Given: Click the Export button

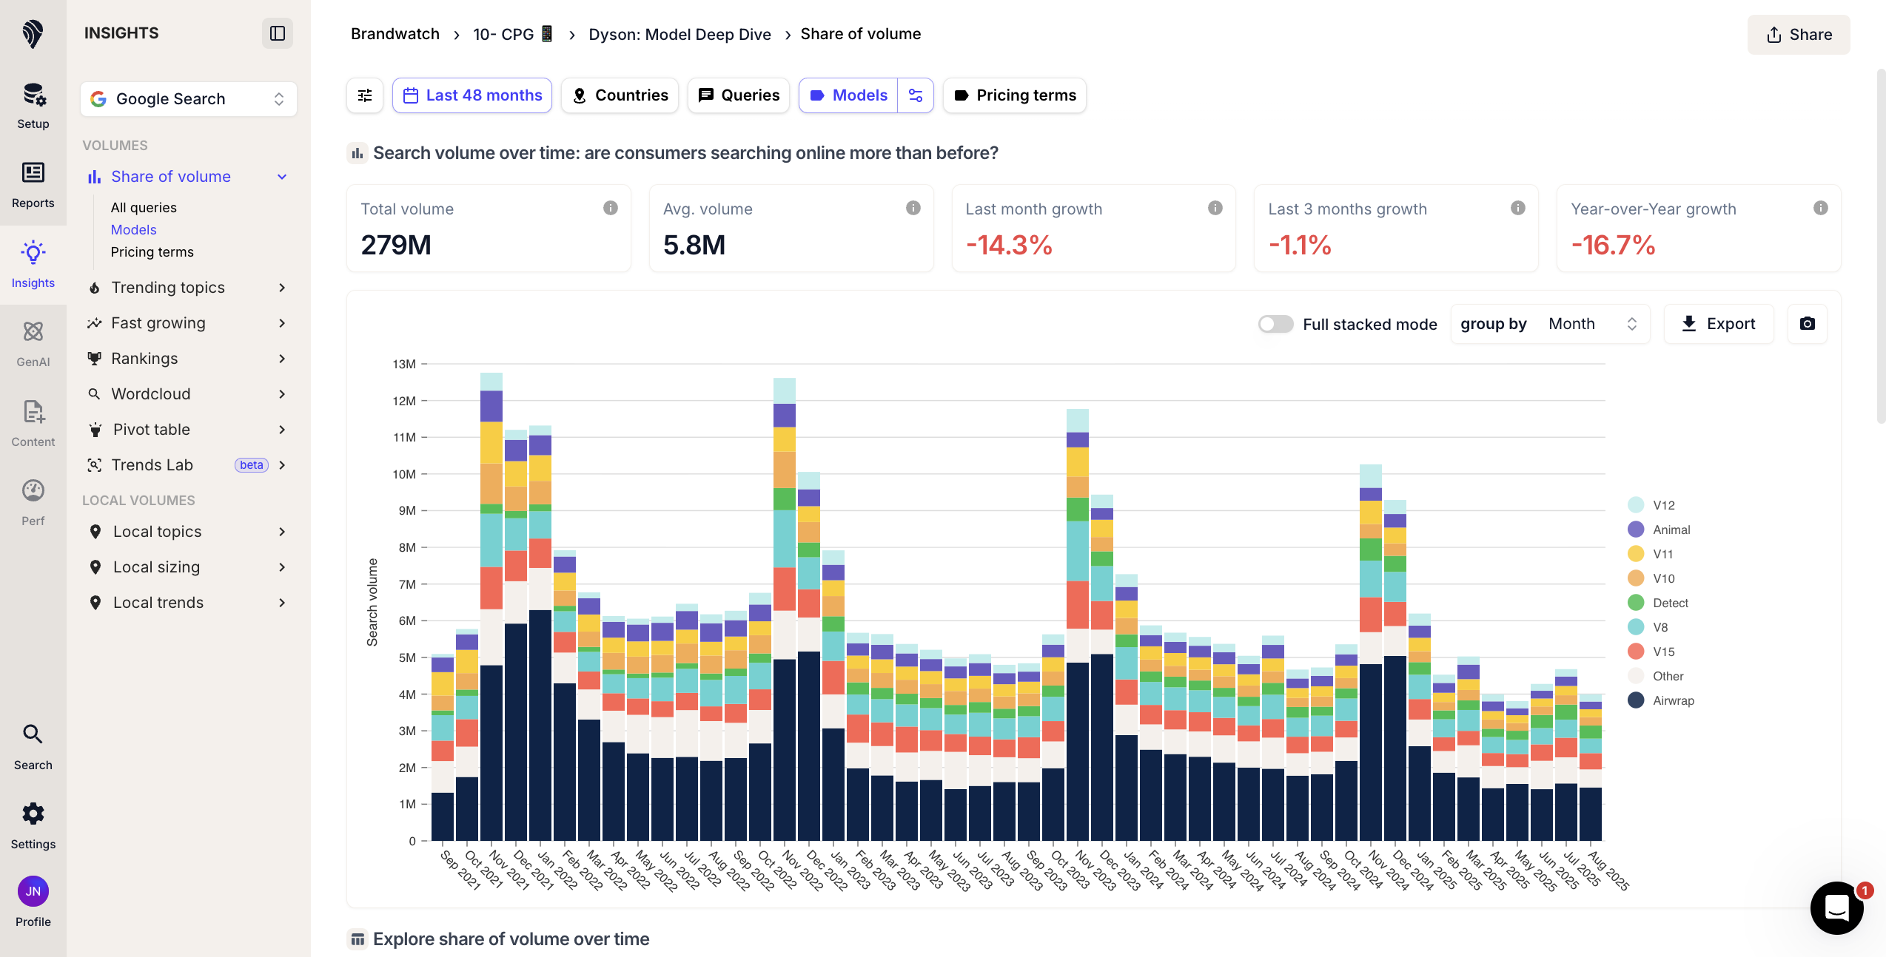Looking at the screenshot, I should (x=1718, y=324).
